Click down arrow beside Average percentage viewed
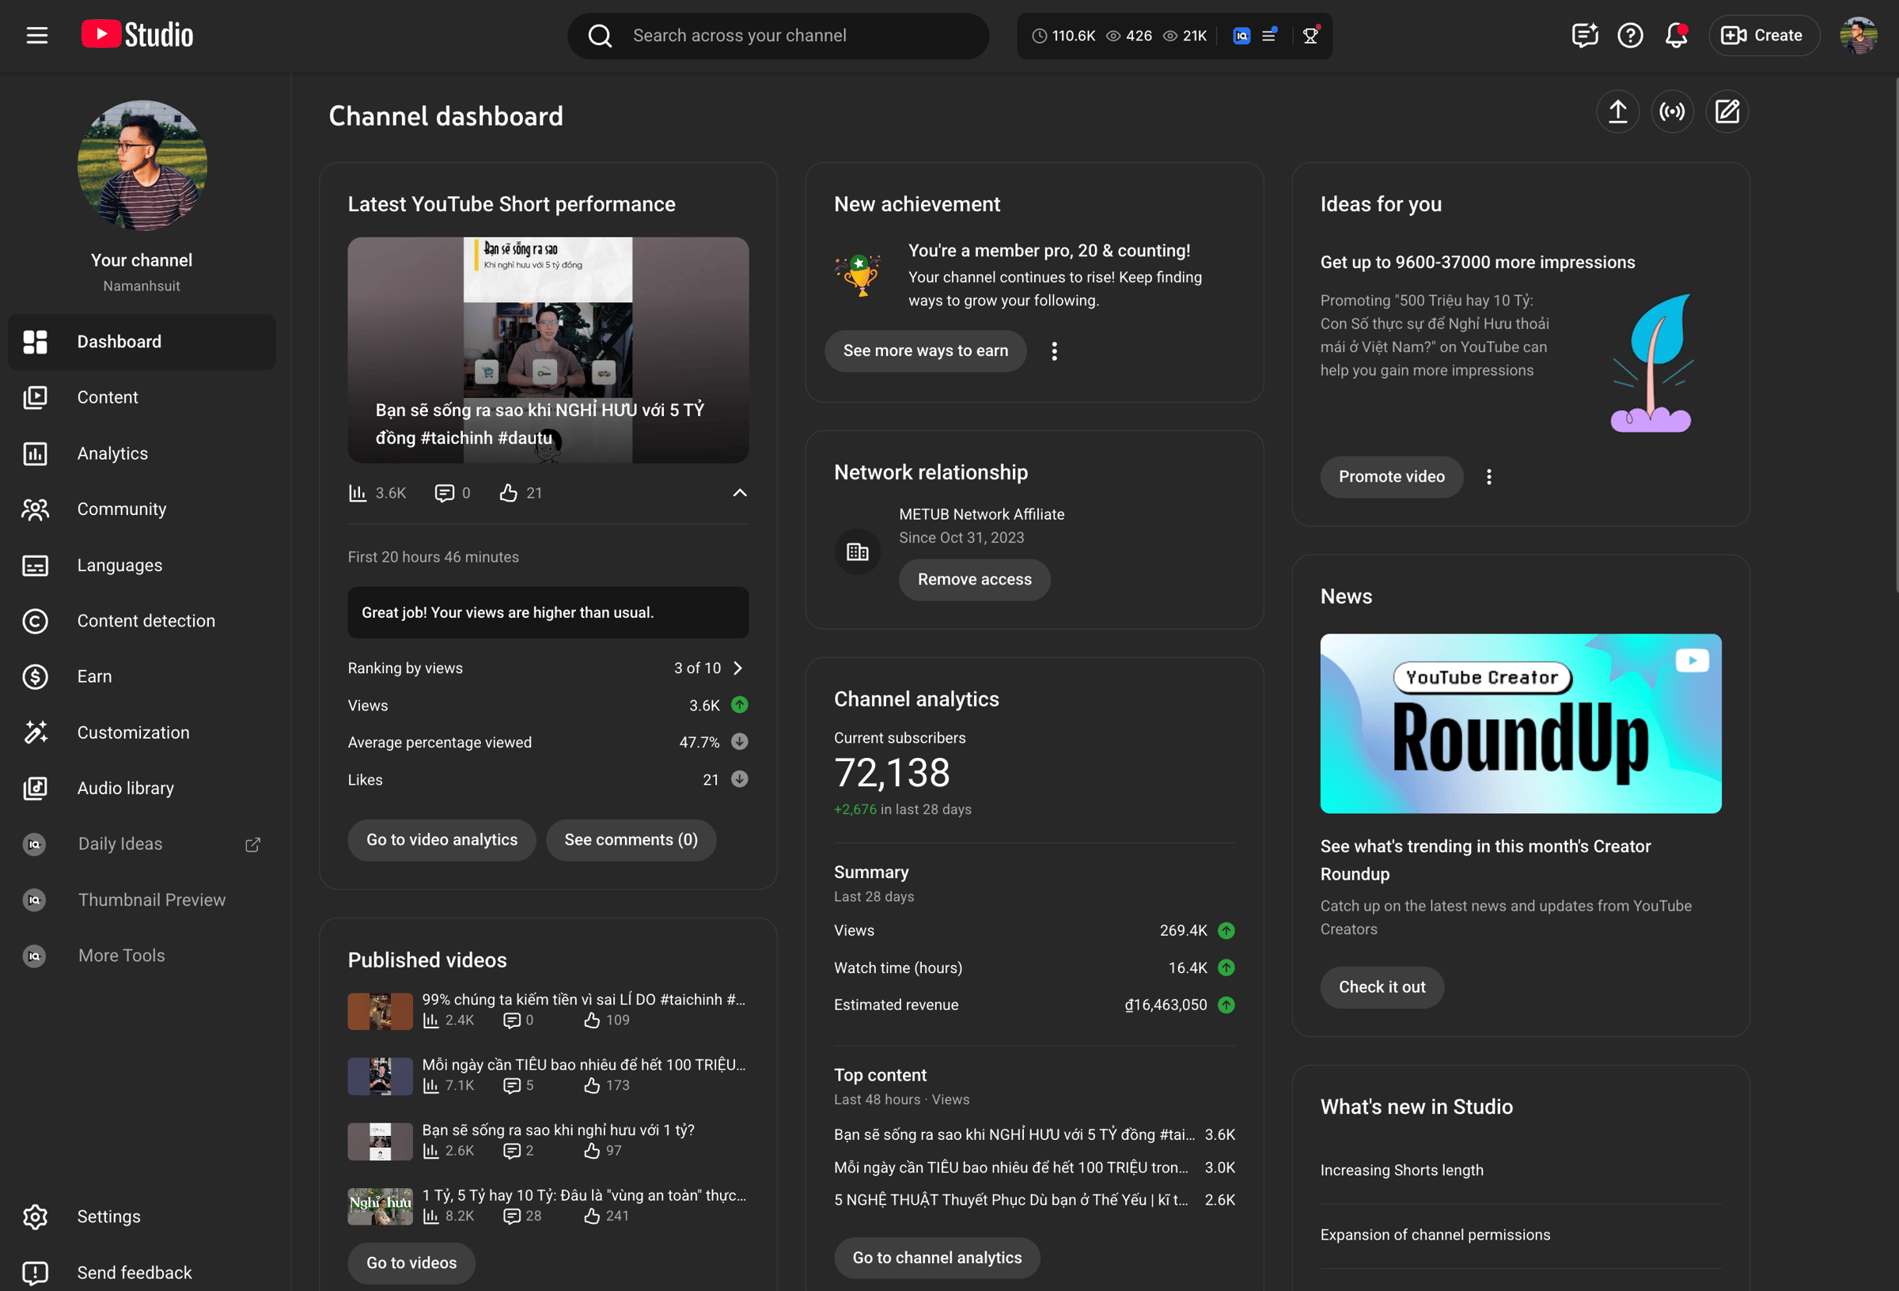Image resolution: width=1899 pixels, height=1291 pixels. click(x=740, y=741)
